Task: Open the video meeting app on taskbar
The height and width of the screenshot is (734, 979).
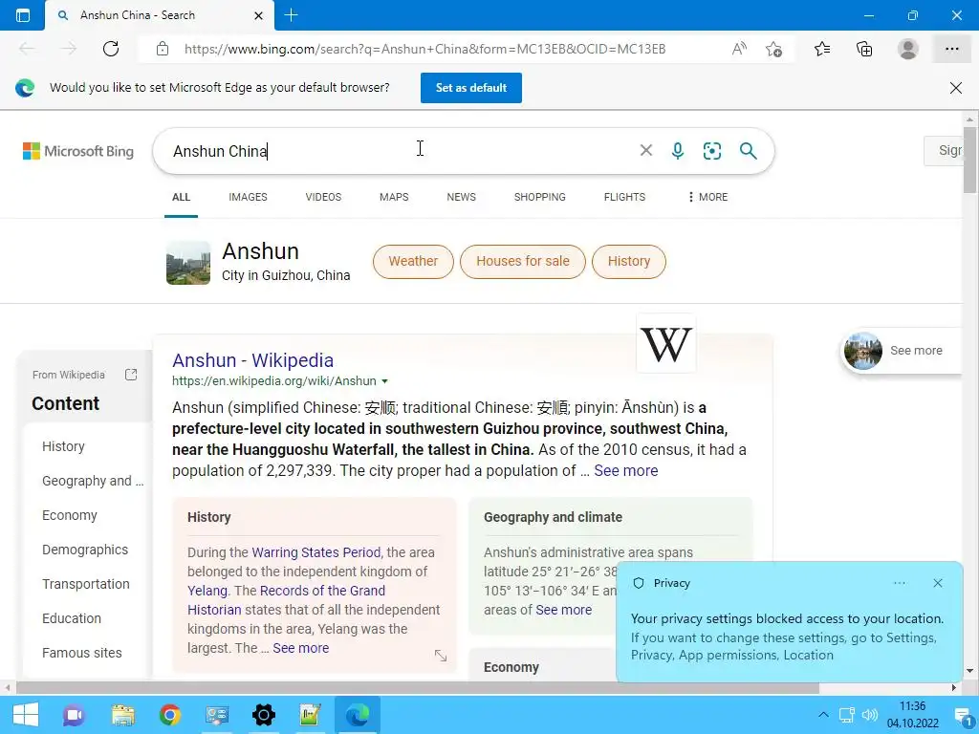Action: tap(74, 715)
